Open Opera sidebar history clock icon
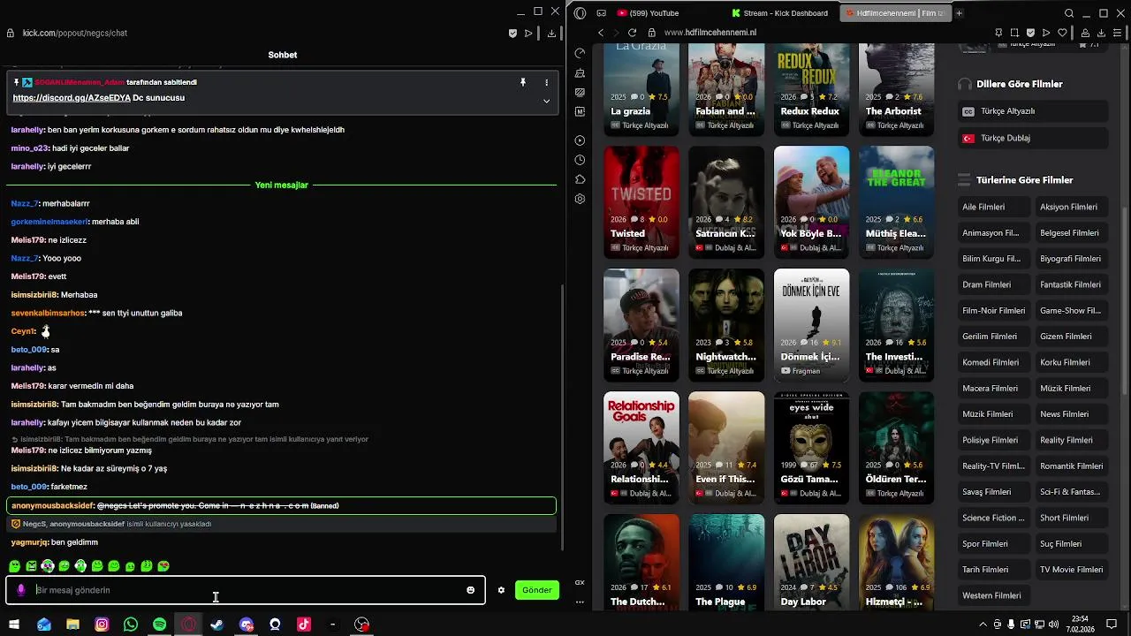Image resolution: width=1131 pixels, height=636 pixels. click(580, 160)
